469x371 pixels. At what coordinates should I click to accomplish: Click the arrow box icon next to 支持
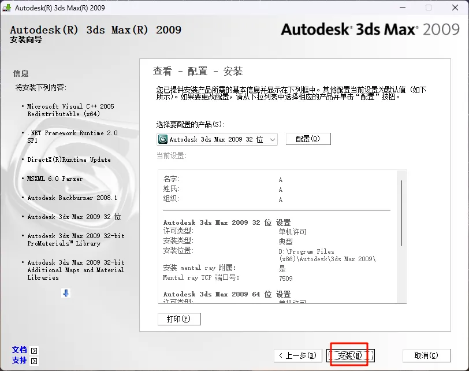34,361
